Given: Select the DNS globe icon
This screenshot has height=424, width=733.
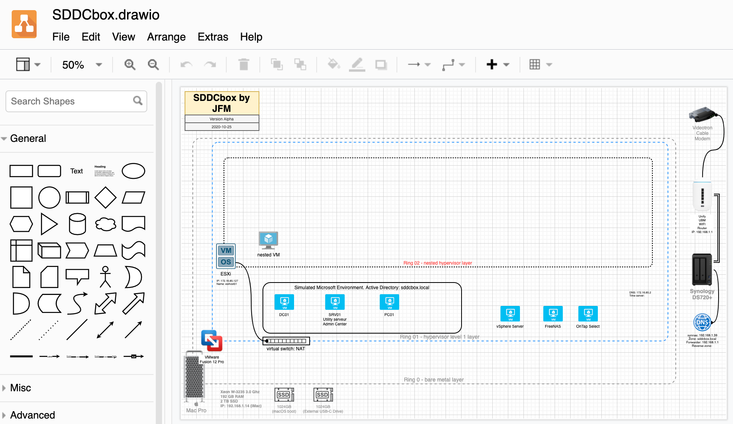Looking at the screenshot, I should [x=702, y=322].
